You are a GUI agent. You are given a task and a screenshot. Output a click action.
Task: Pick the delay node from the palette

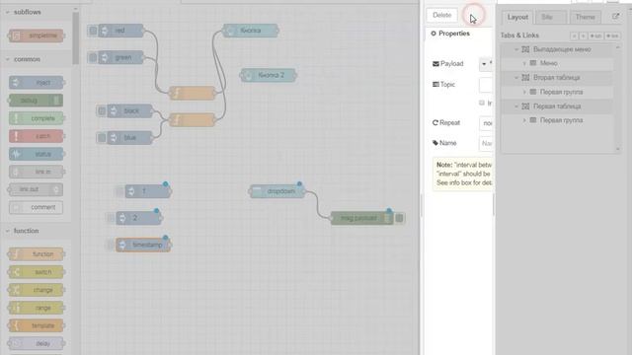(x=37, y=343)
